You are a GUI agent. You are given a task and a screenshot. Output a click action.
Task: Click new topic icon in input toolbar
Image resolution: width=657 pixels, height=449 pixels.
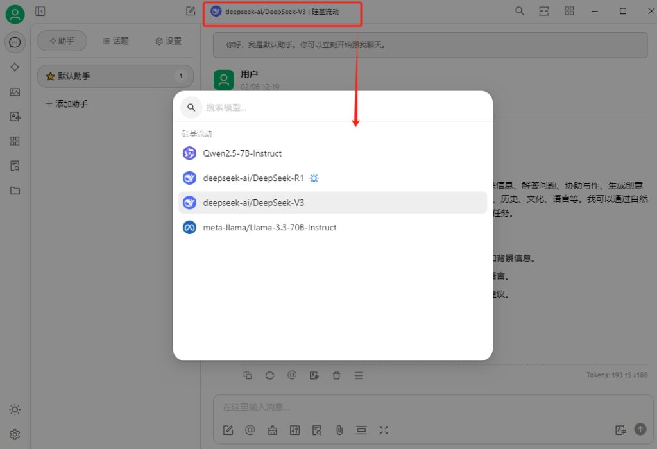tap(228, 430)
